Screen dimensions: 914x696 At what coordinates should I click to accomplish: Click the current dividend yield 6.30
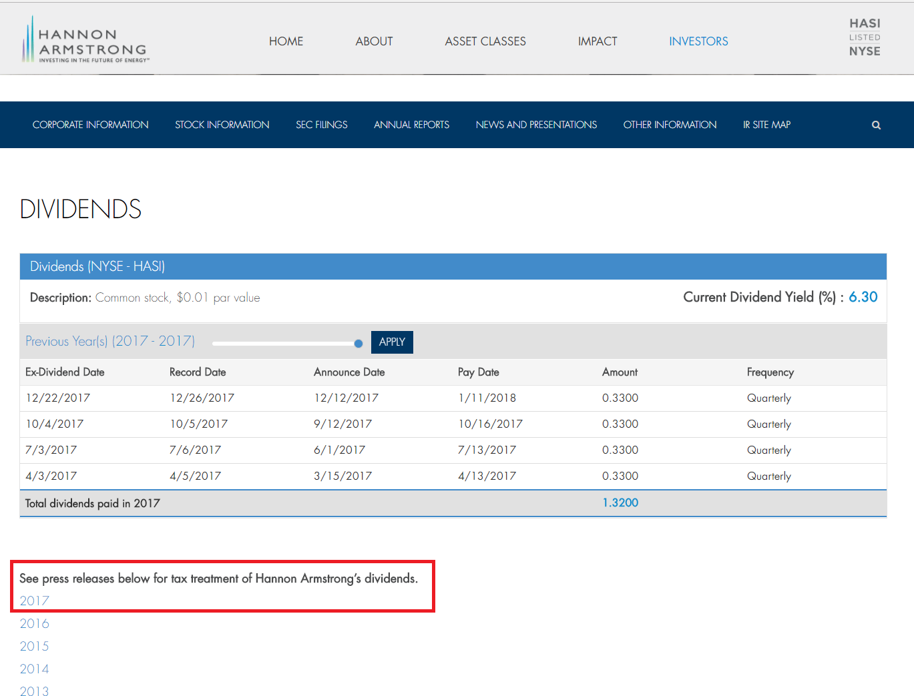(x=863, y=298)
